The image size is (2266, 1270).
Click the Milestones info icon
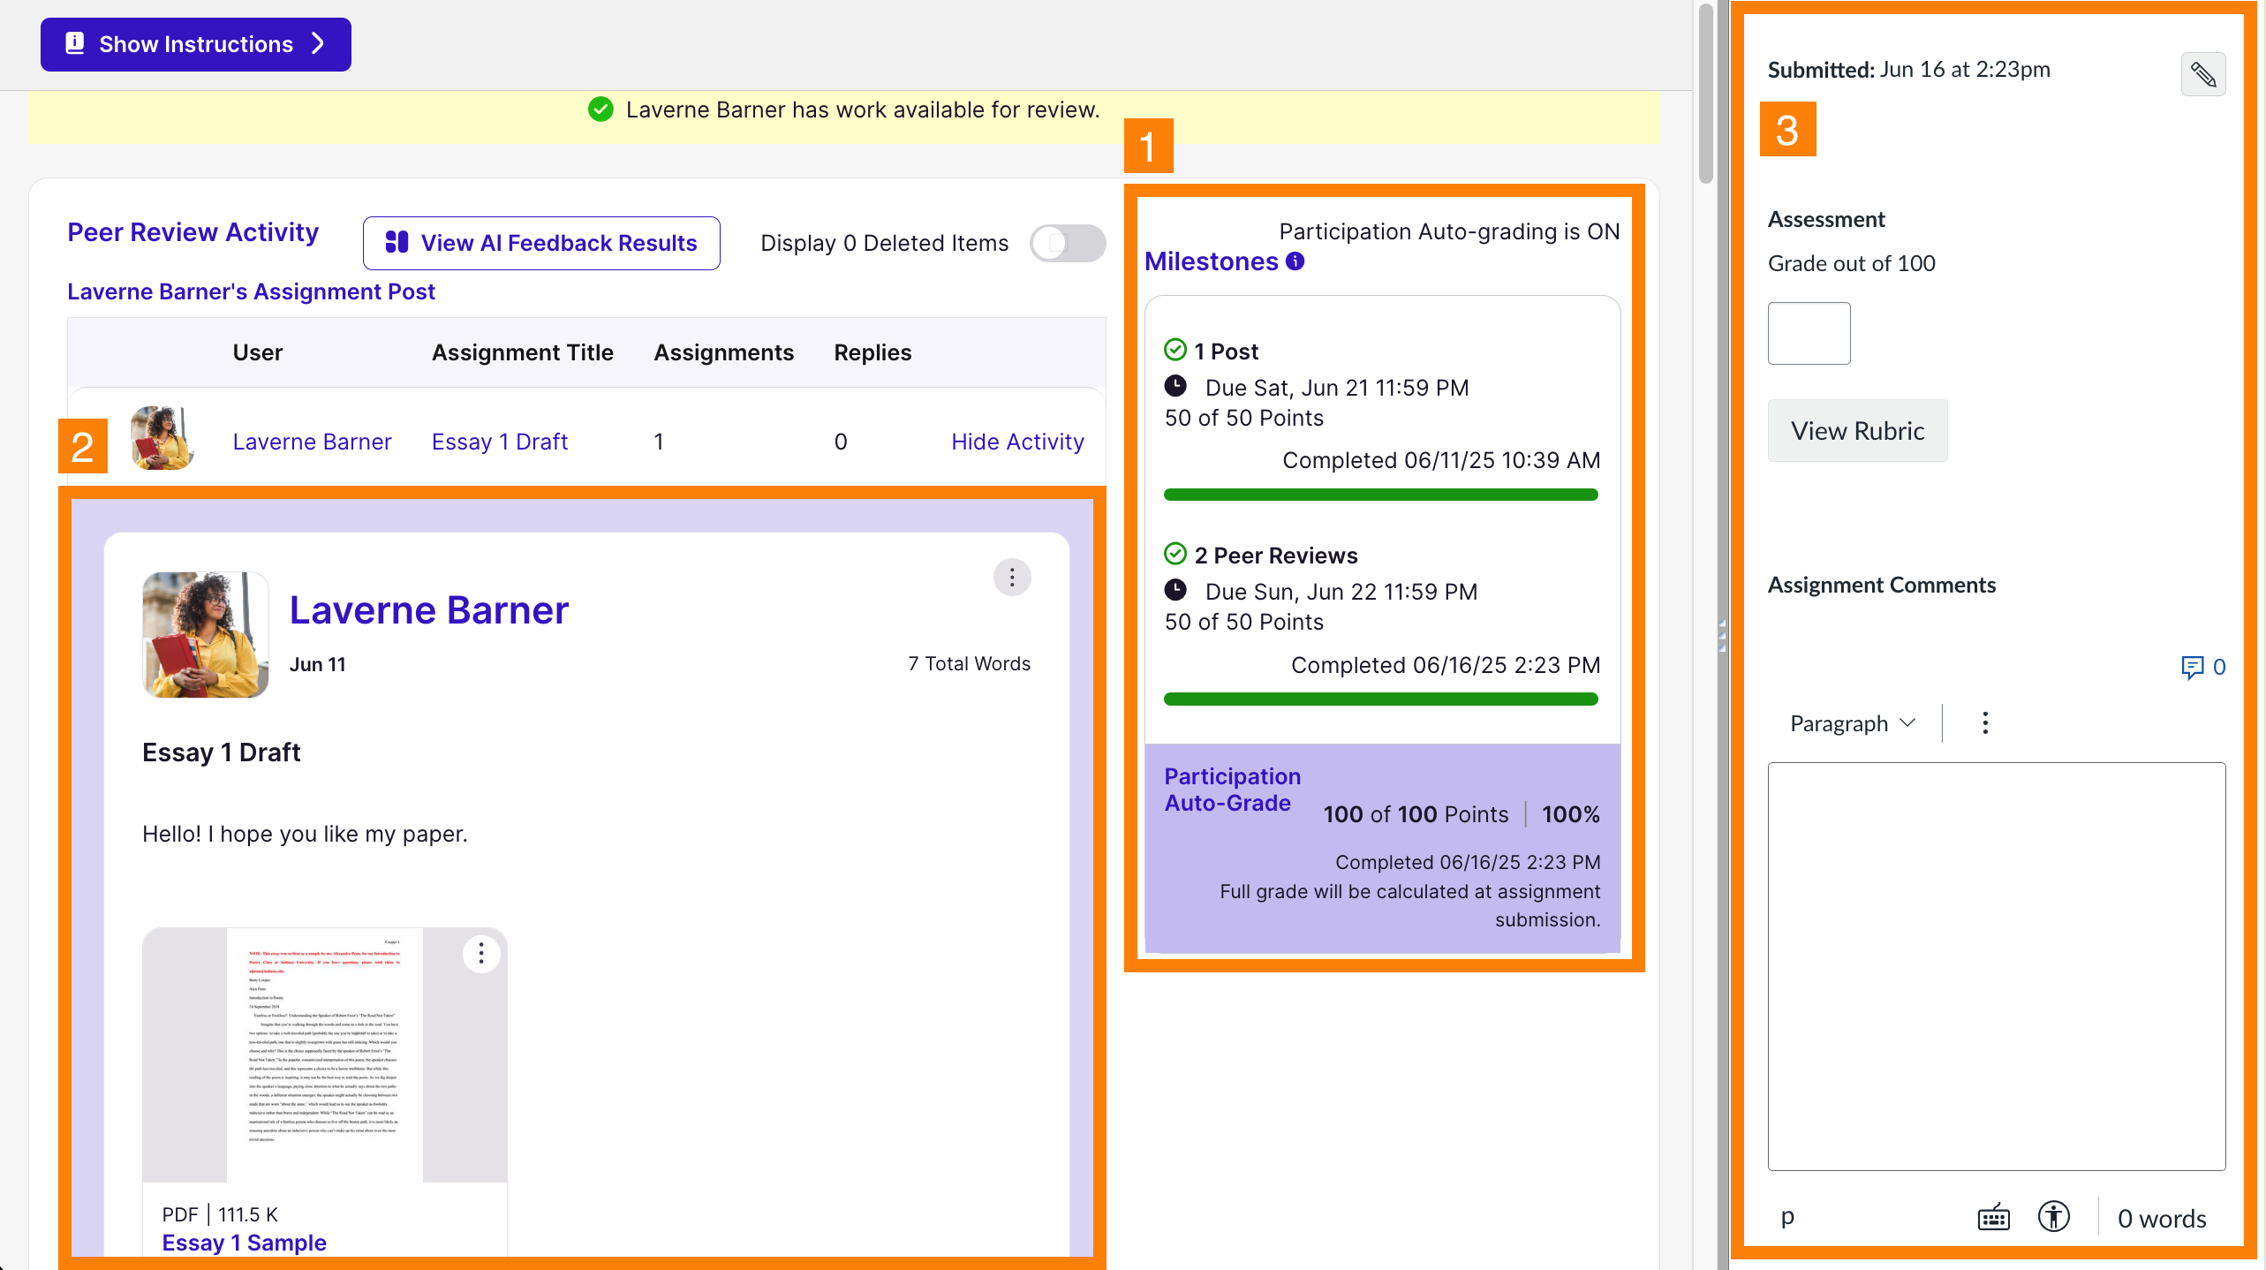1295,261
